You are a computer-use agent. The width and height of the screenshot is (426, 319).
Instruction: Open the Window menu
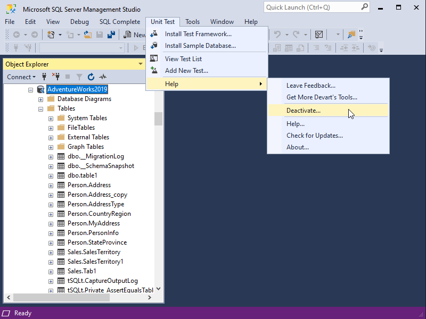[222, 22]
